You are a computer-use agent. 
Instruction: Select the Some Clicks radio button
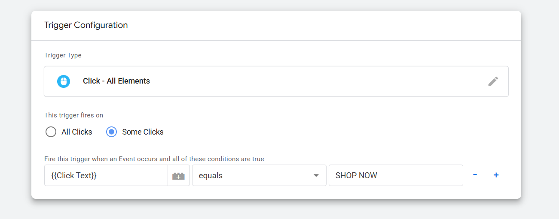(111, 132)
